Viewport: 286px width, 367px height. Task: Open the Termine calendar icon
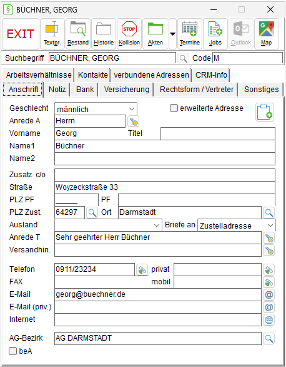tap(190, 34)
